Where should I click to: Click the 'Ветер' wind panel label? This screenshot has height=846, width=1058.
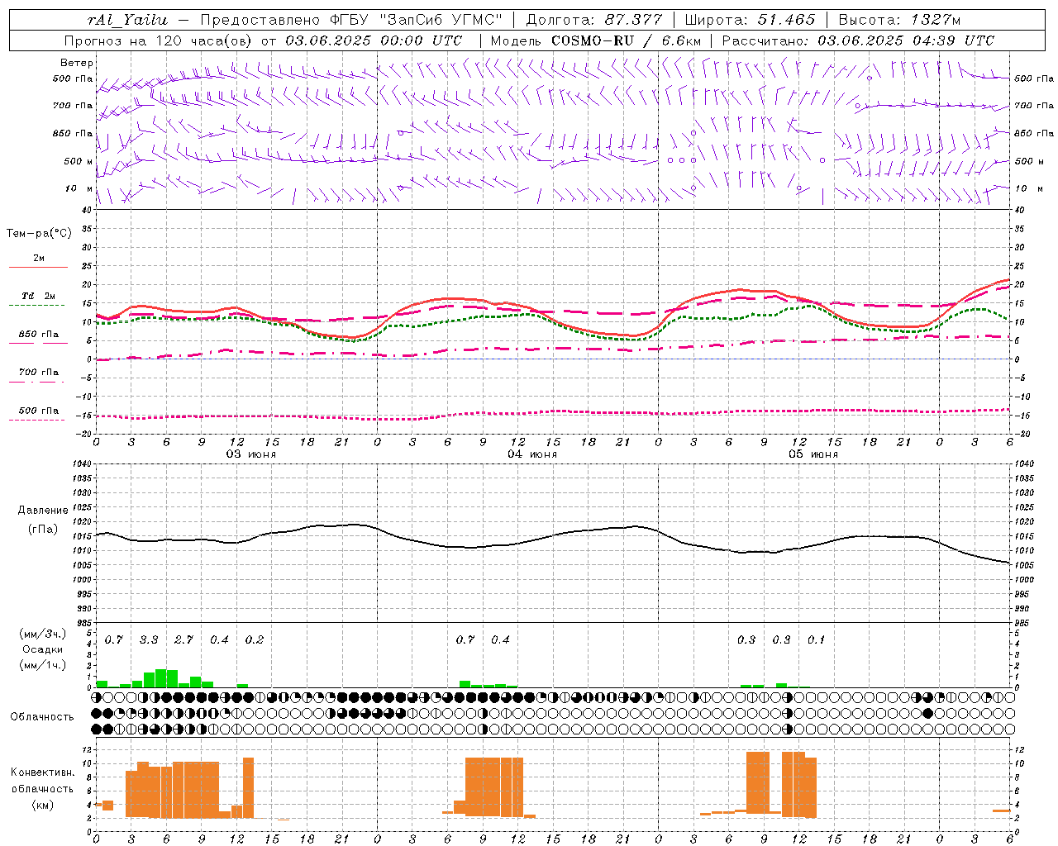[77, 63]
